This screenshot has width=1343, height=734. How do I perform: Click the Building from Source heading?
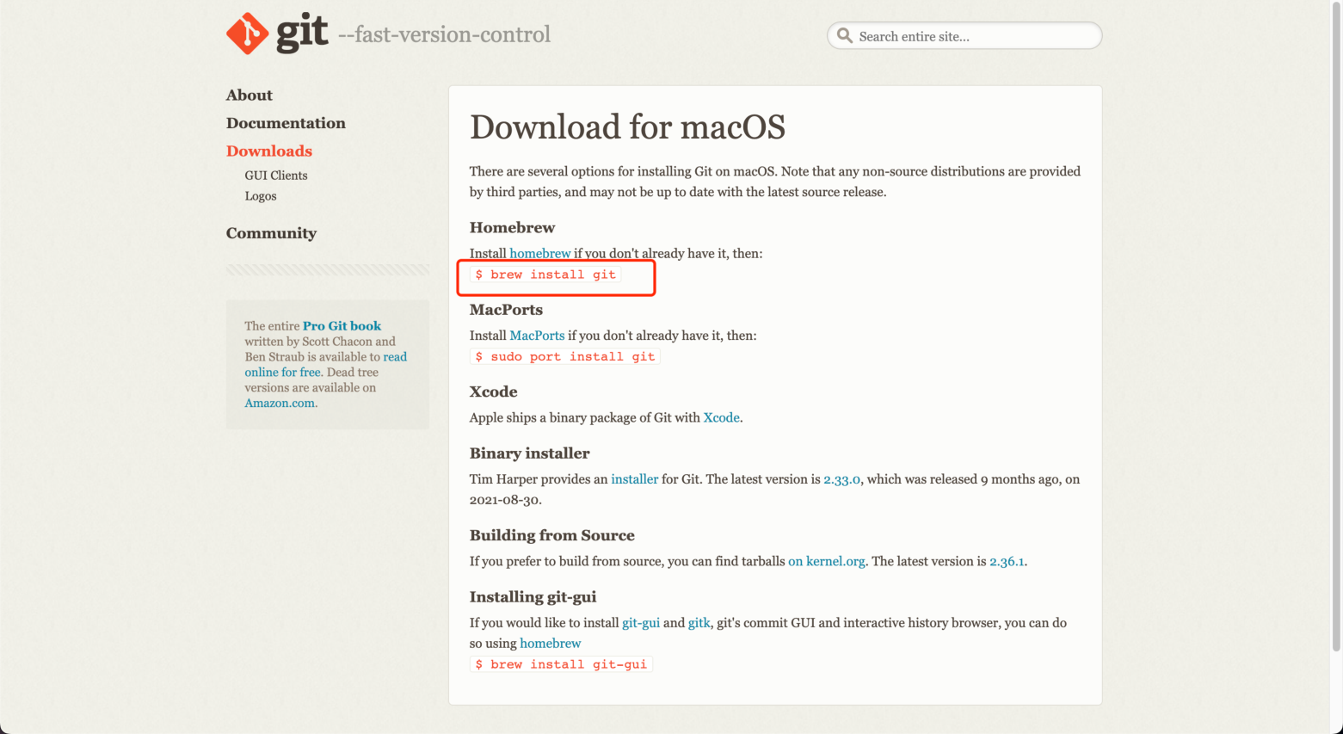click(x=551, y=535)
